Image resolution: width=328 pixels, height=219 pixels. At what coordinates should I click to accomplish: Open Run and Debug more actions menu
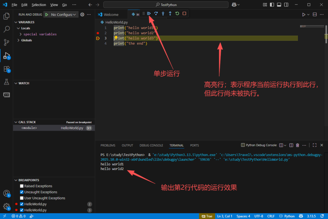click(89, 15)
